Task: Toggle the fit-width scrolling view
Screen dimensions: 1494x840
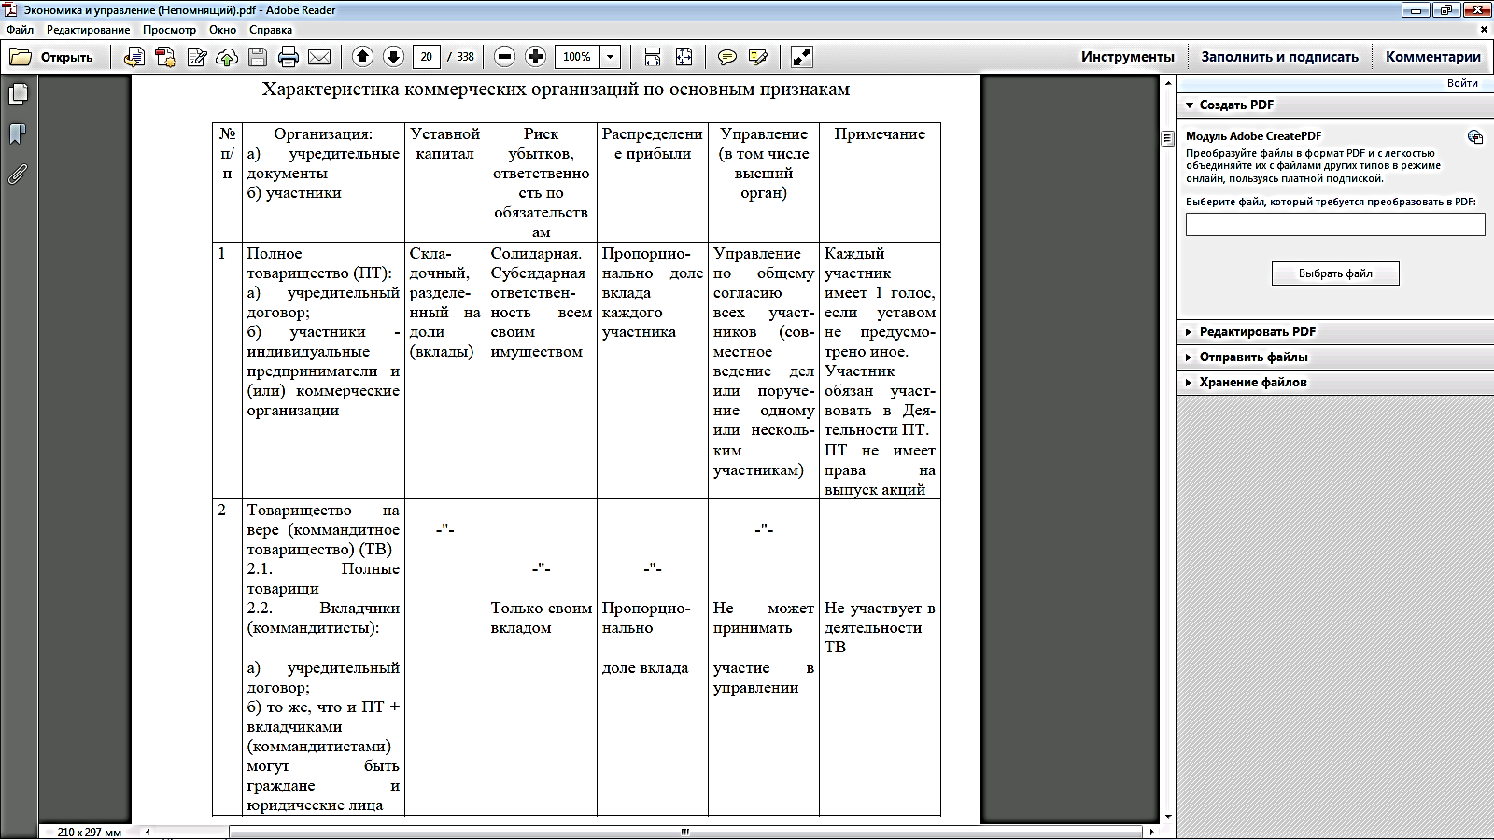Action: click(653, 57)
